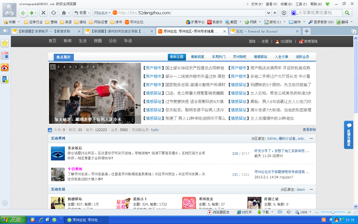Open the 证券行业 bookmark folder

[33, 22]
